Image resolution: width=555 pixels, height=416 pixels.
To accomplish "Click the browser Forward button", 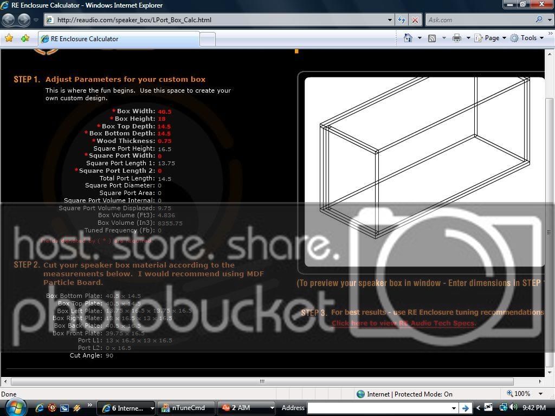I will click(24, 20).
